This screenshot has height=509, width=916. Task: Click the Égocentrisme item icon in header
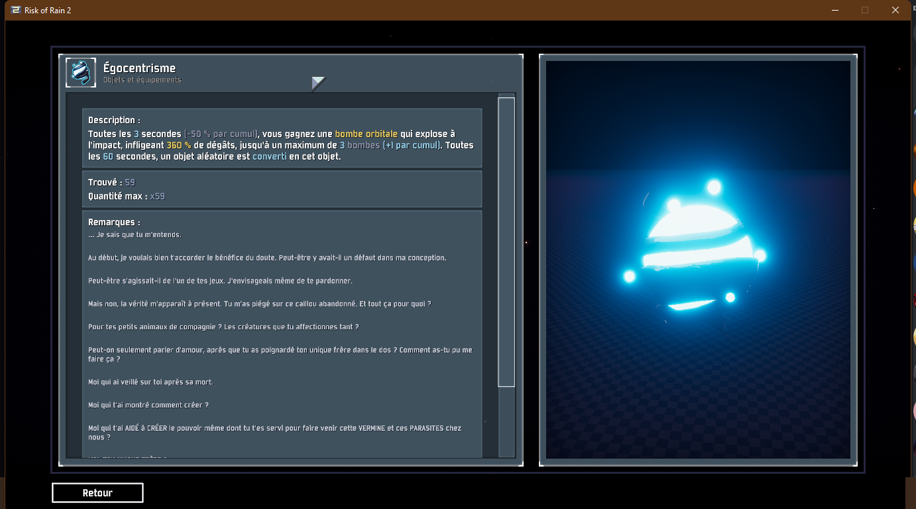[x=81, y=72]
